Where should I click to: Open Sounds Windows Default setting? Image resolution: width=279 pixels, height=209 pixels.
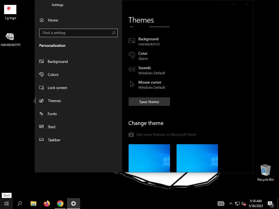(x=147, y=70)
